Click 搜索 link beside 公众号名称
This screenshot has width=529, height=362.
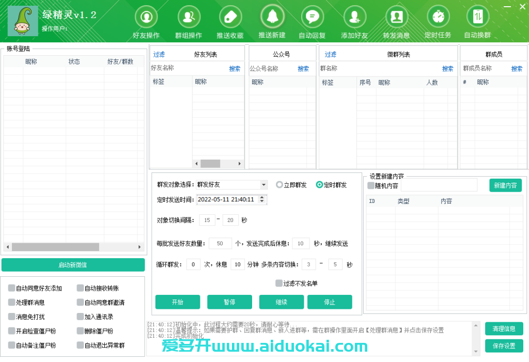(x=303, y=69)
